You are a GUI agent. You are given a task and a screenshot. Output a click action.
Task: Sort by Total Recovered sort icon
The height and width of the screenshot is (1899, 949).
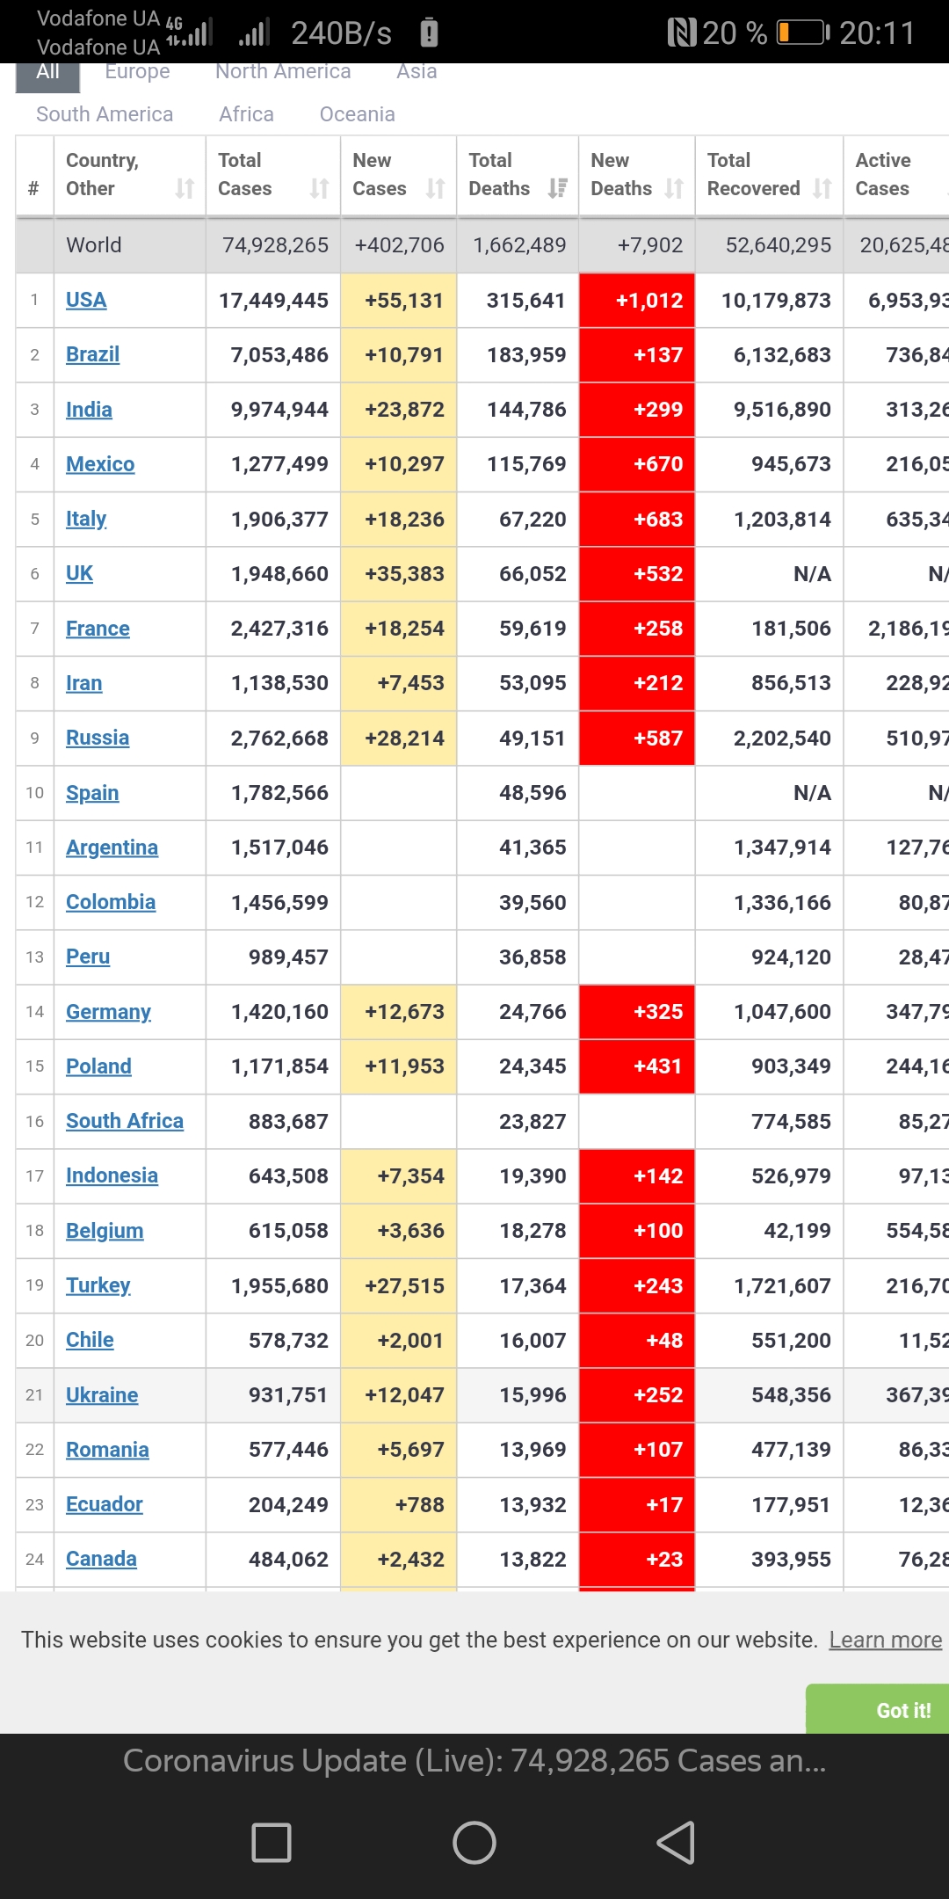pyautogui.click(x=822, y=188)
